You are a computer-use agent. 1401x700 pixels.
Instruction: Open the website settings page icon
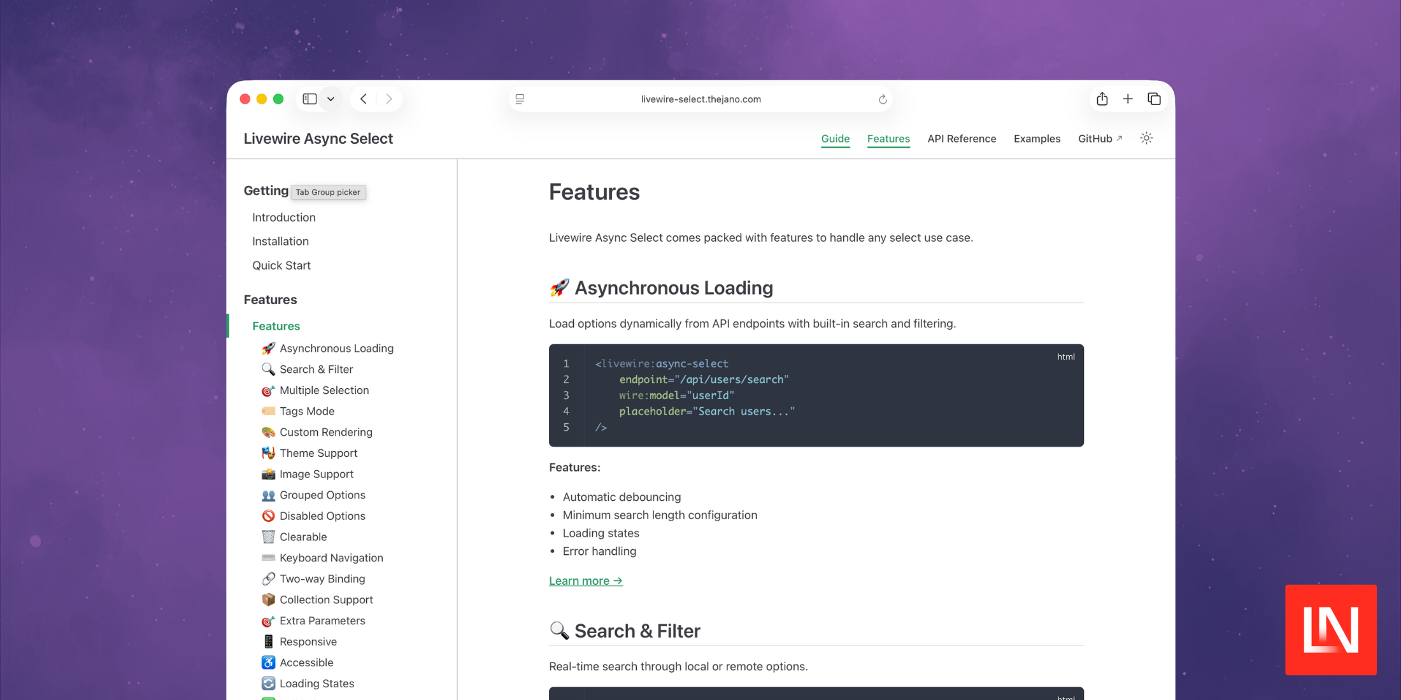coord(520,99)
